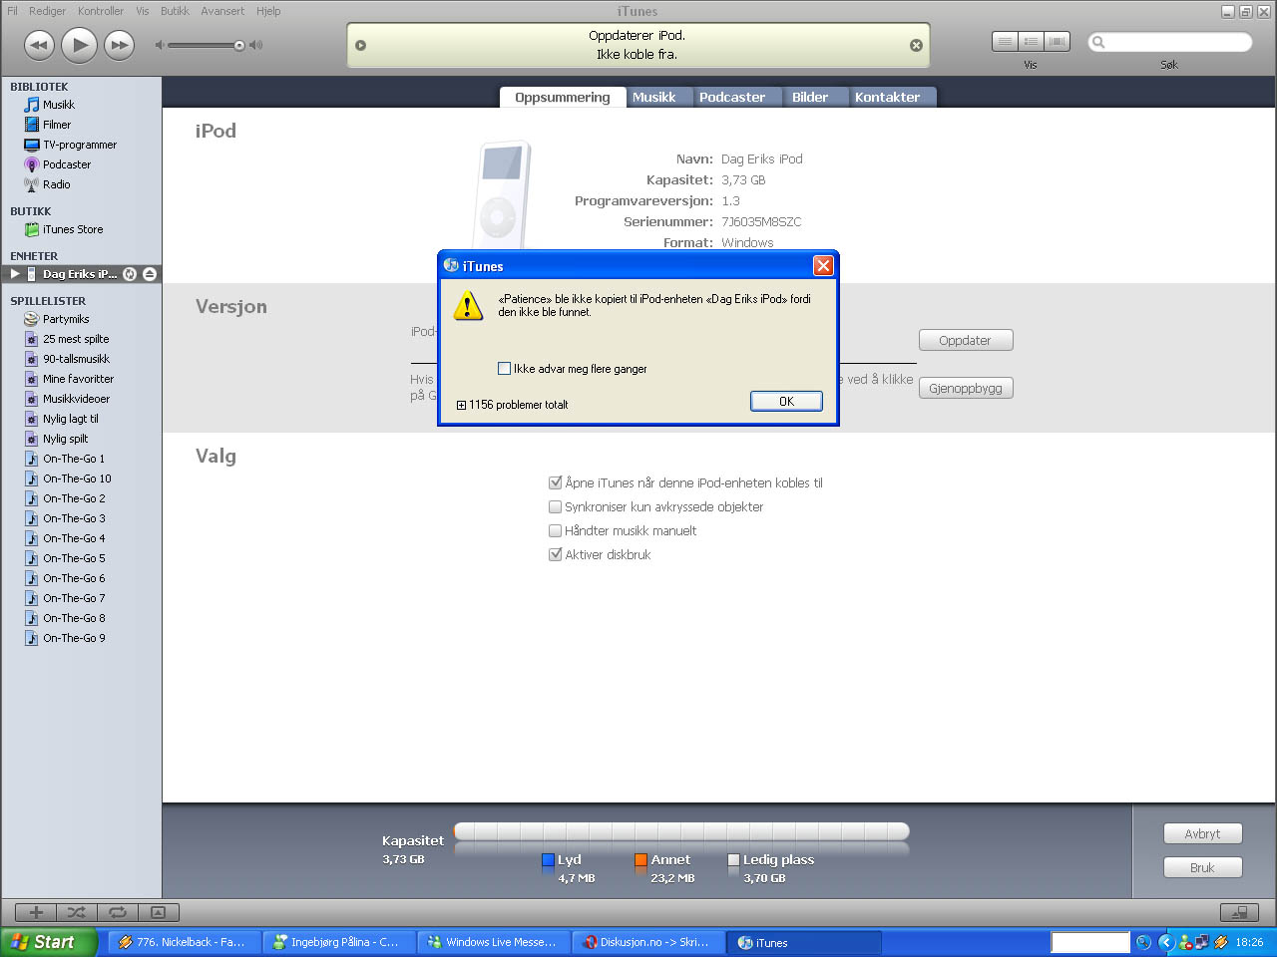Viewport: 1277px width, 957px height.
Task: Open the Rediger menu
Action: (47, 11)
